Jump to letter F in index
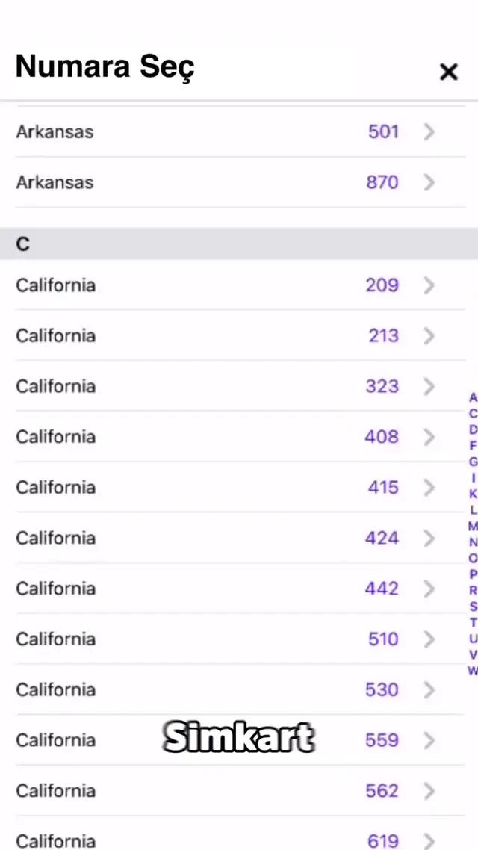The width and height of the screenshot is (478, 850). (x=473, y=445)
